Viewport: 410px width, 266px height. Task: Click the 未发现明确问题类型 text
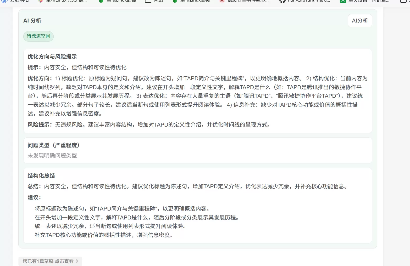coord(52,156)
